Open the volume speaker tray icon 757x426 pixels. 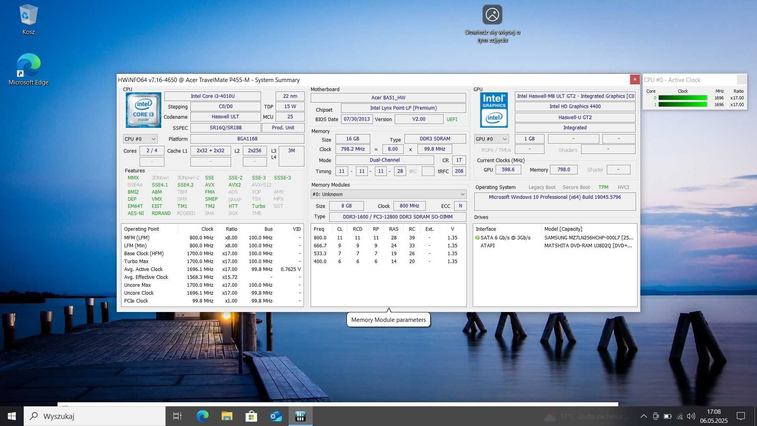pos(691,416)
